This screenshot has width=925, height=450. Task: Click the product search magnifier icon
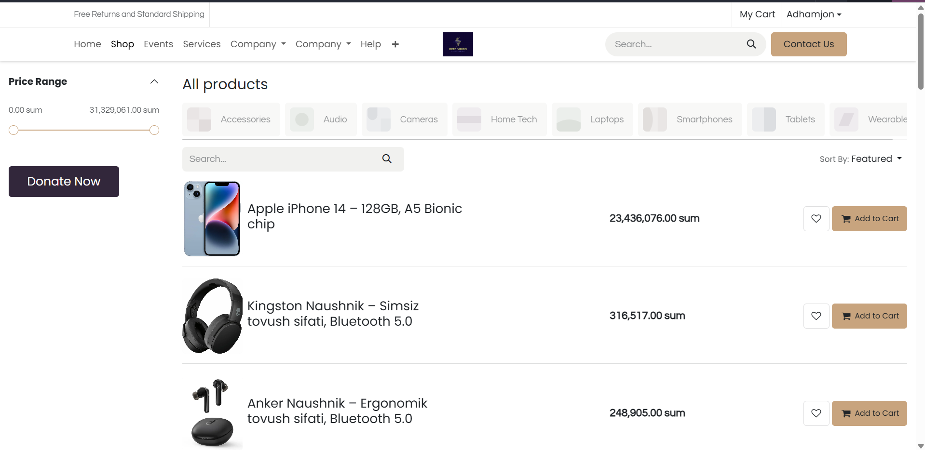click(x=386, y=159)
